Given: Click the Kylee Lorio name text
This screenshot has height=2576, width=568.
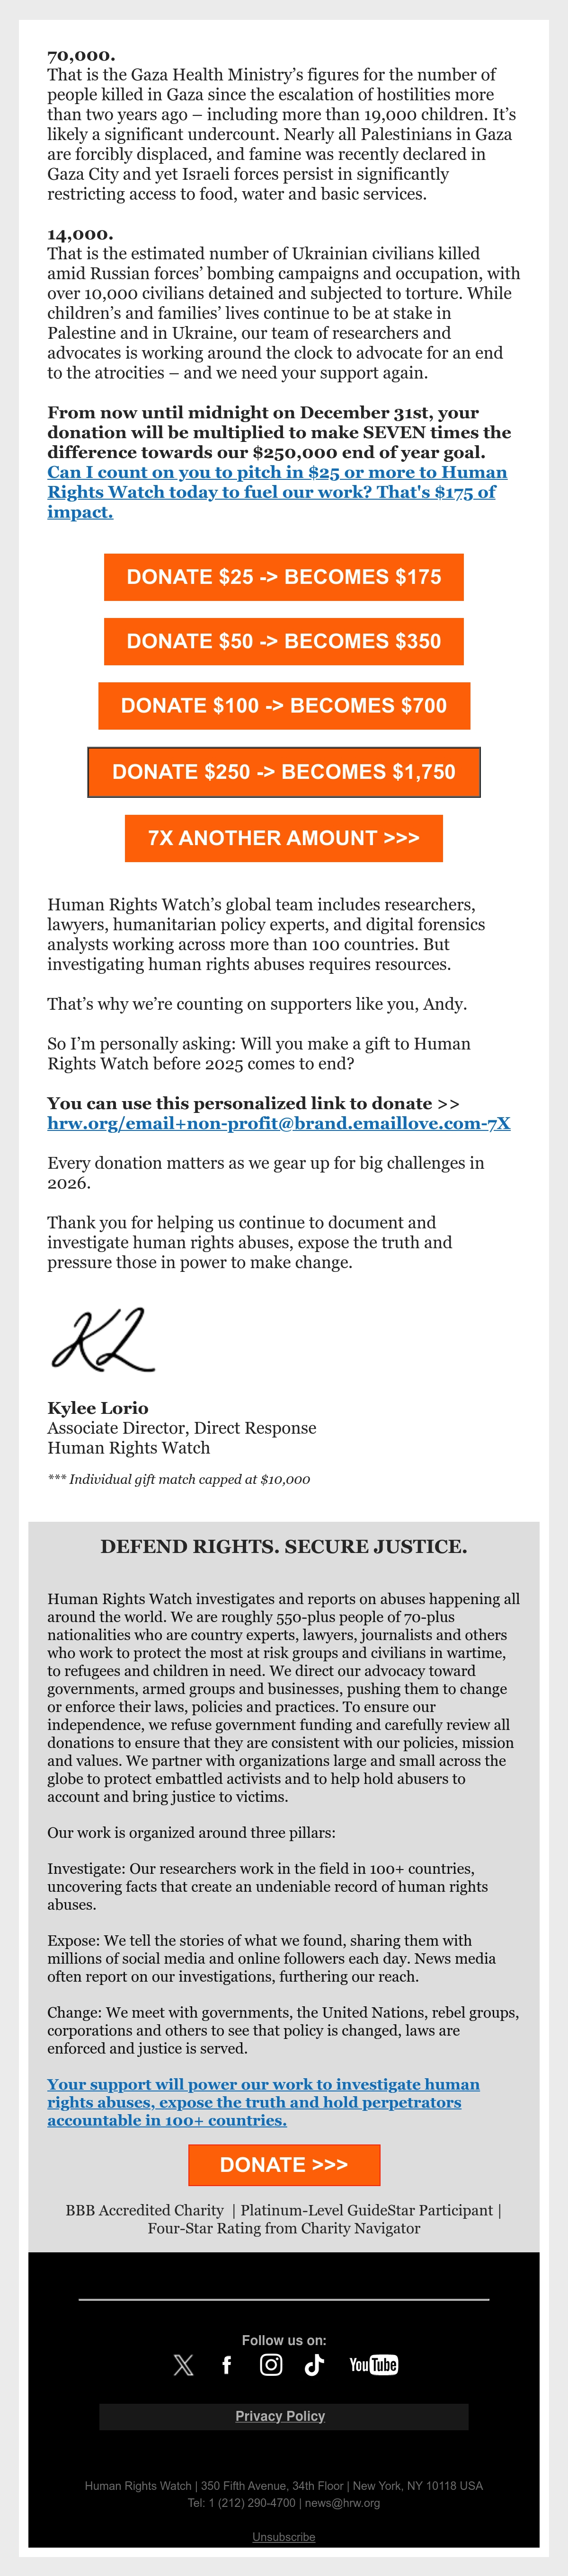Looking at the screenshot, I should [x=98, y=1408].
